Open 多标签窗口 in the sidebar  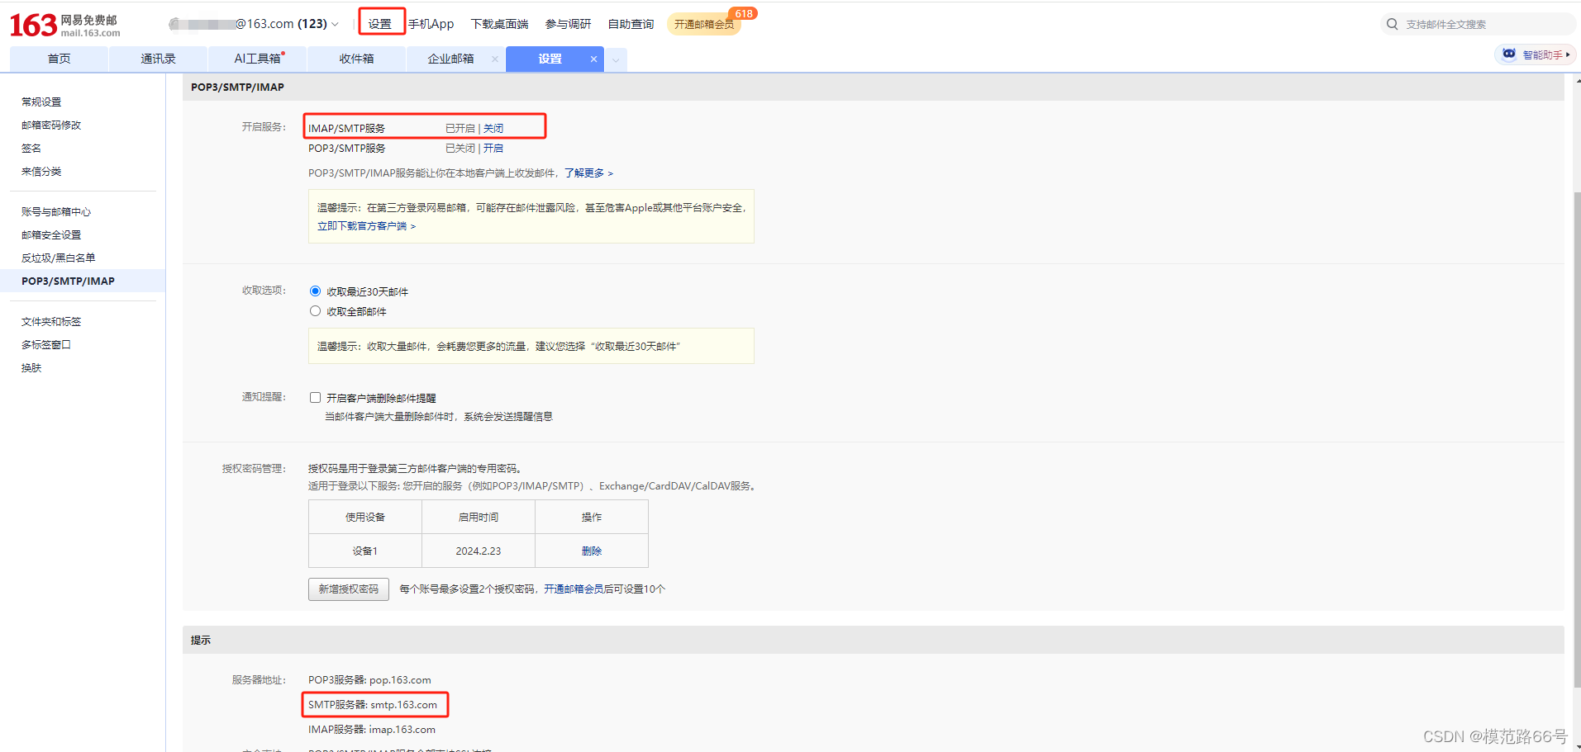46,345
